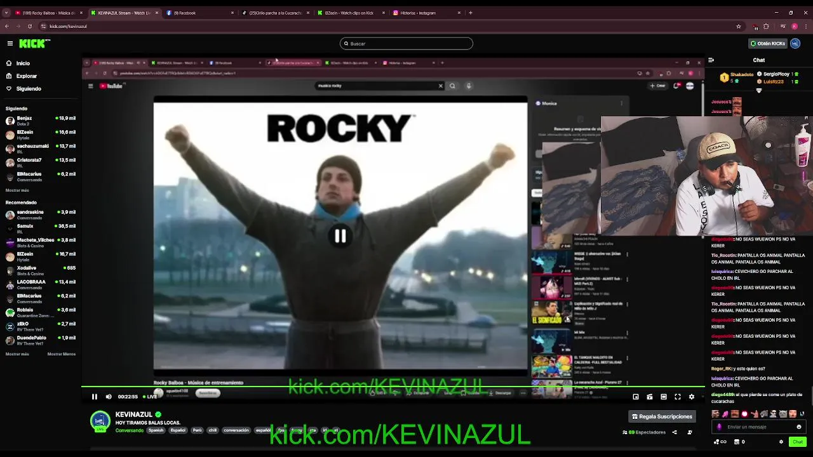Open recommended channel DuendePablo
Screen dimensions: 813x457
pos(41,340)
